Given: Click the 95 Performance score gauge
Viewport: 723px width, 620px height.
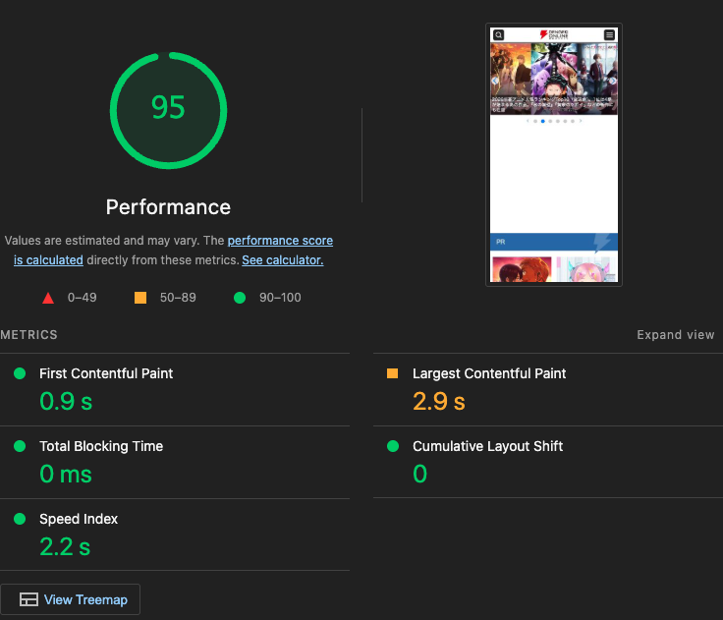Looking at the screenshot, I should (168, 108).
